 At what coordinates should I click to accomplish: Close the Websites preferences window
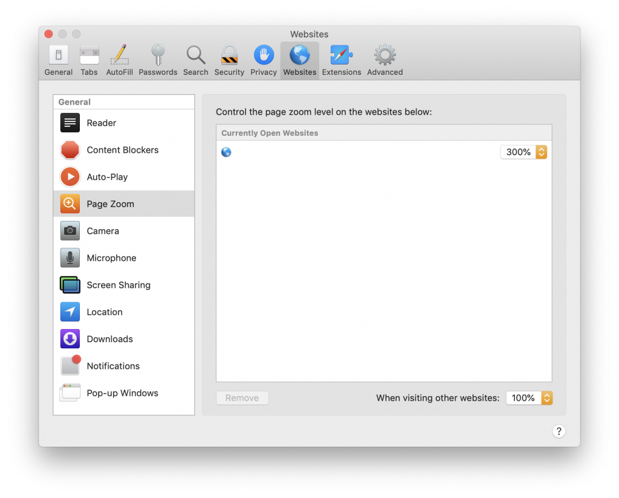(48, 34)
